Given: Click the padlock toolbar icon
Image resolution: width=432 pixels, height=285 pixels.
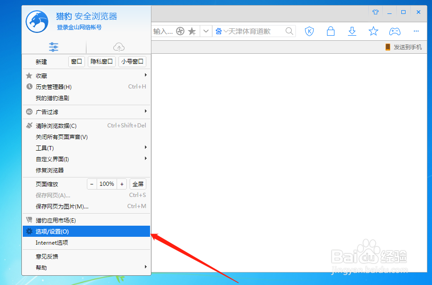Looking at the screenshot, I should pyautogui.click(x=331, y=31).
